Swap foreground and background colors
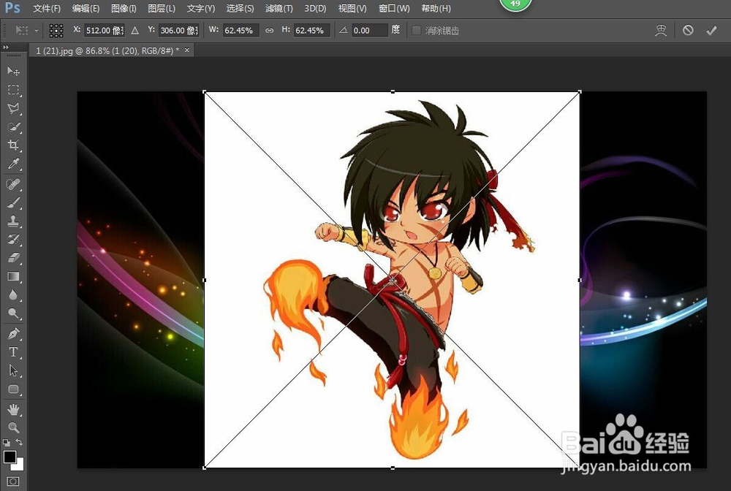The height and width of the screenshot is (491, 731). 19,441
